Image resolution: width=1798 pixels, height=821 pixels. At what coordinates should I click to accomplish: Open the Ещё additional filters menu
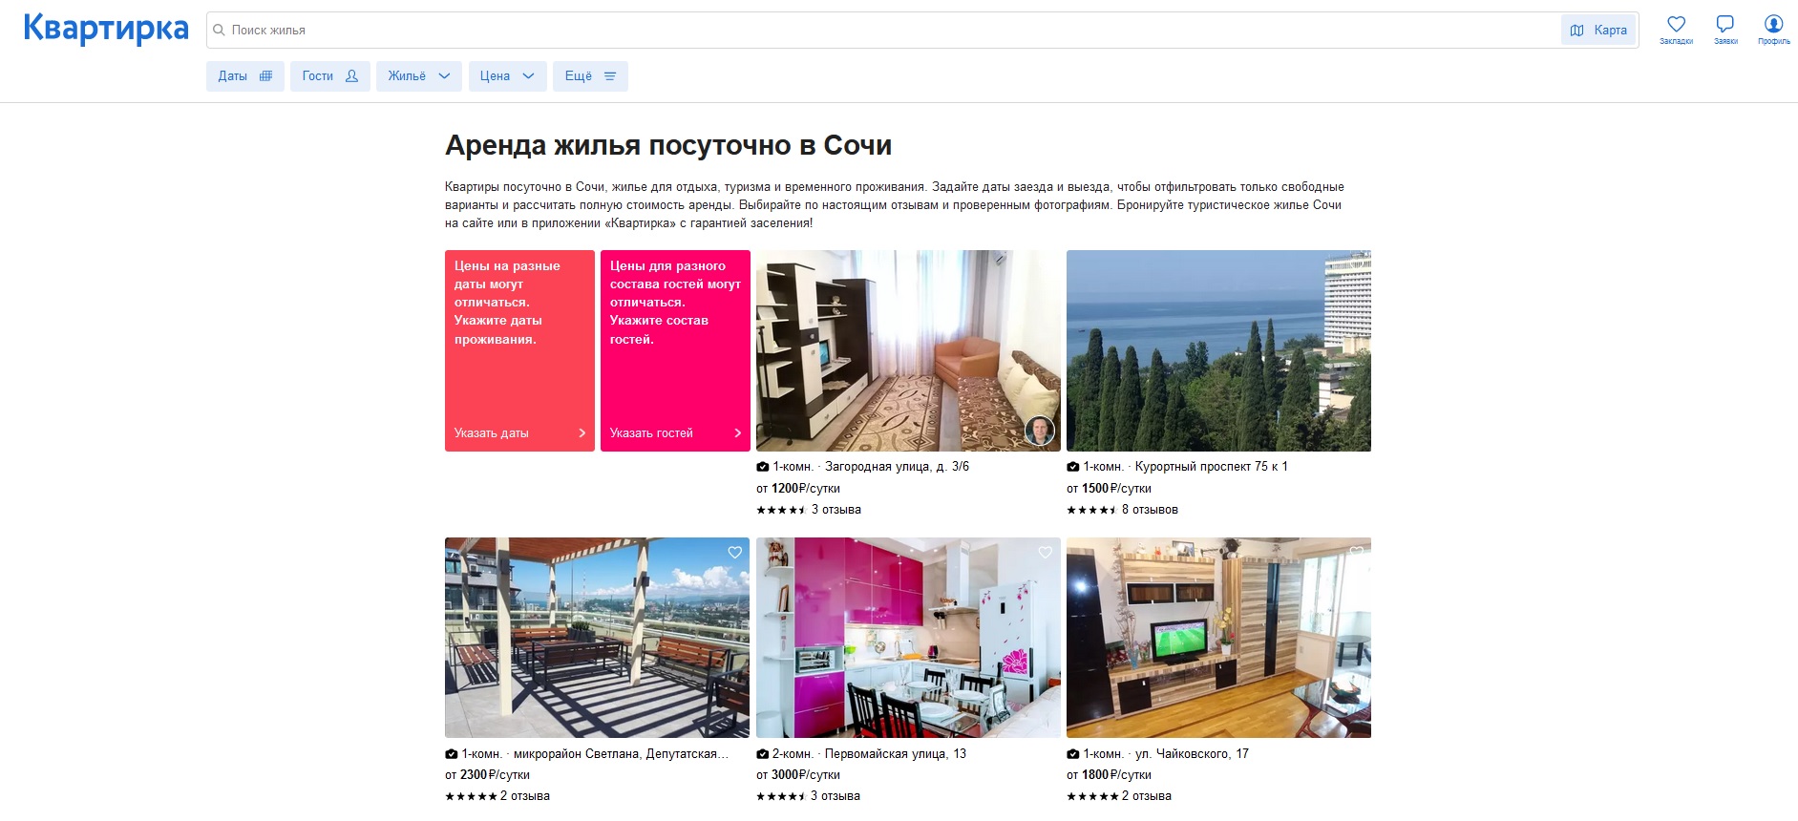(x=590, y=76)
